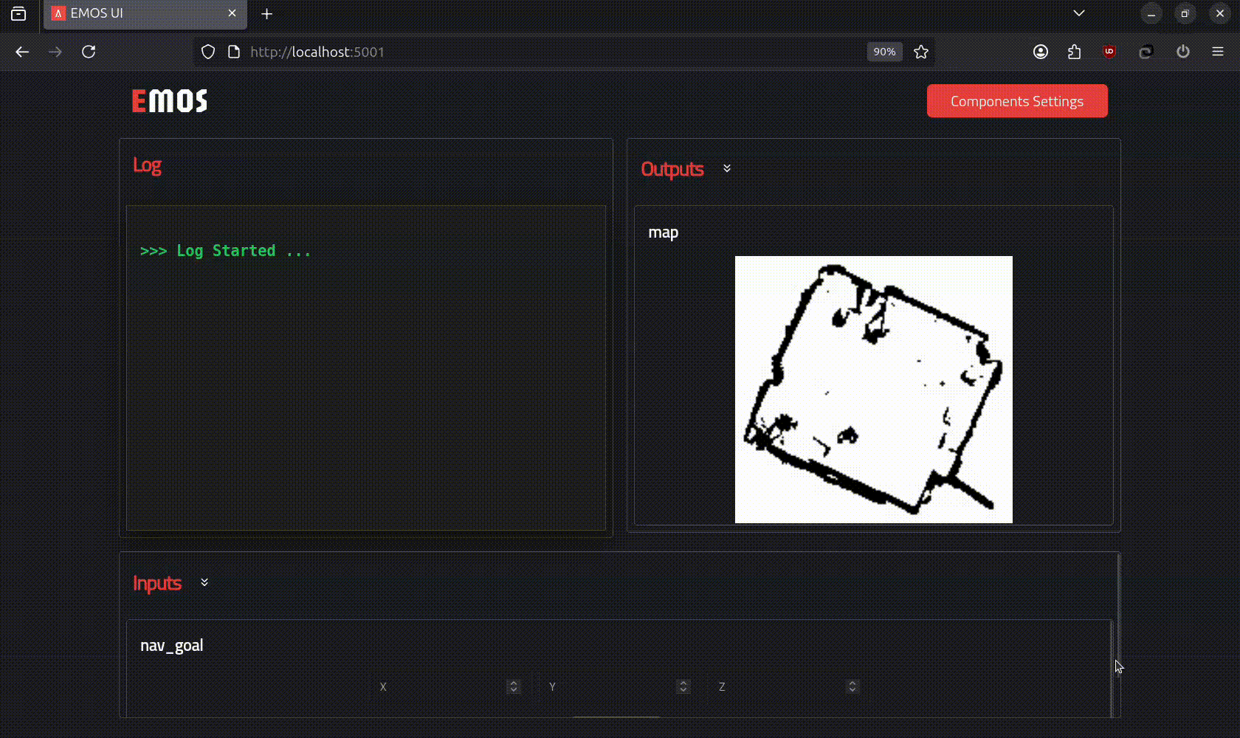Click the account profile icon in toolbar

pyautogui.click(x=1041, y=52)
